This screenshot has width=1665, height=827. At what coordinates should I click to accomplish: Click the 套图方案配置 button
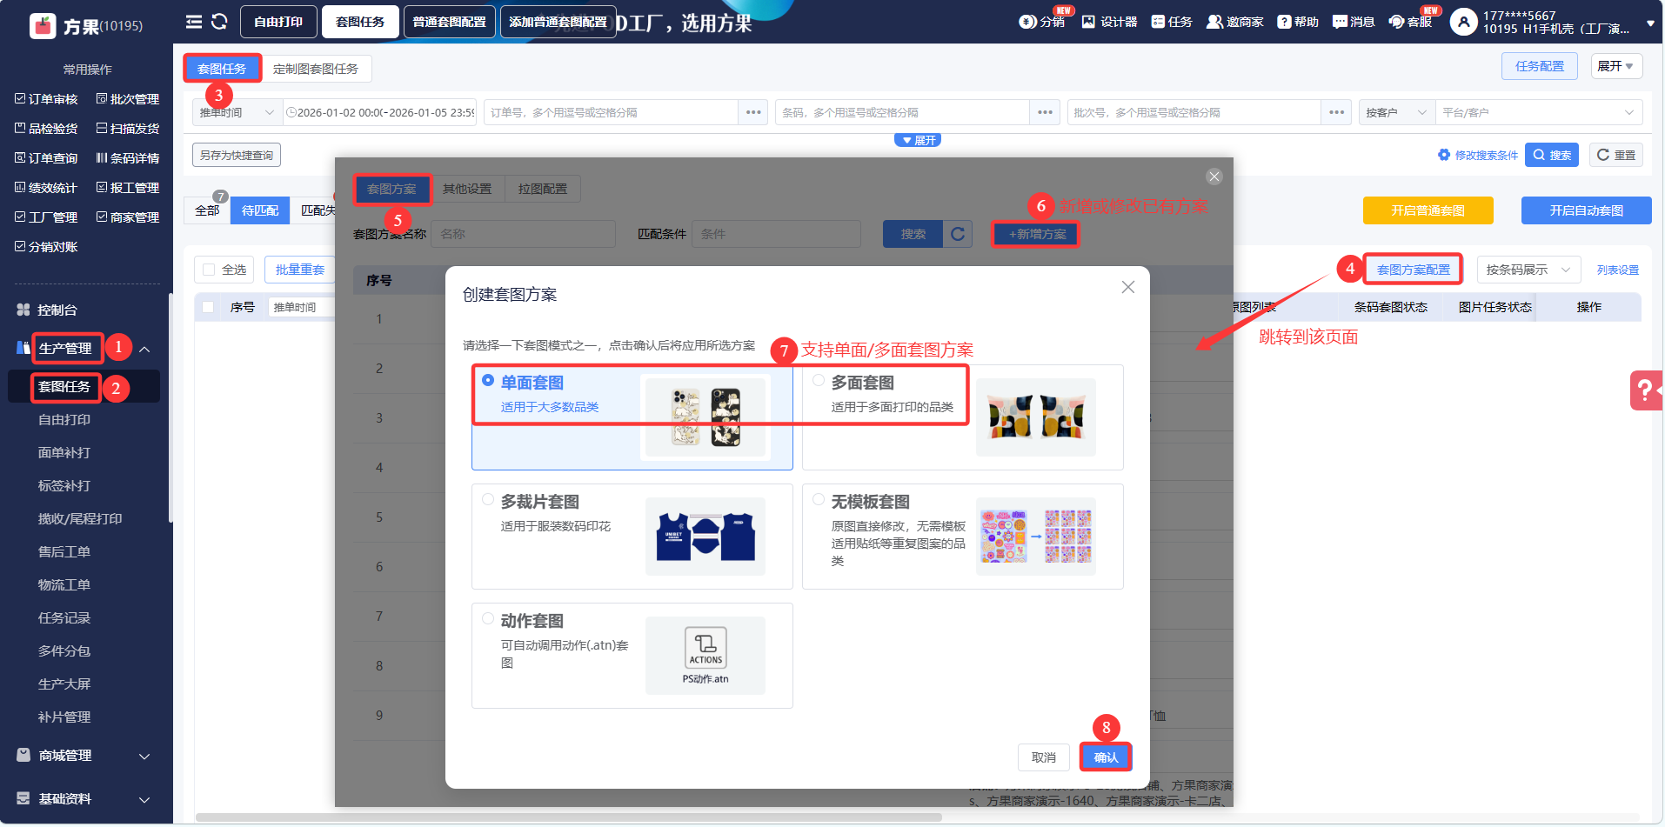pyautogui.click(x=1414, y=270)
